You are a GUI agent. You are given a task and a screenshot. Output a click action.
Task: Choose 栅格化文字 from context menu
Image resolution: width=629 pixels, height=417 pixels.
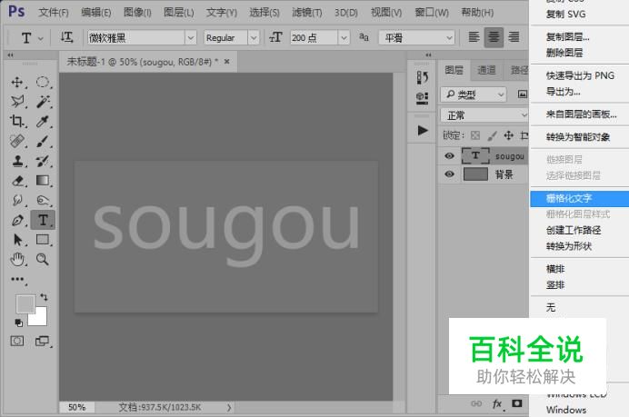coord(579,198)
